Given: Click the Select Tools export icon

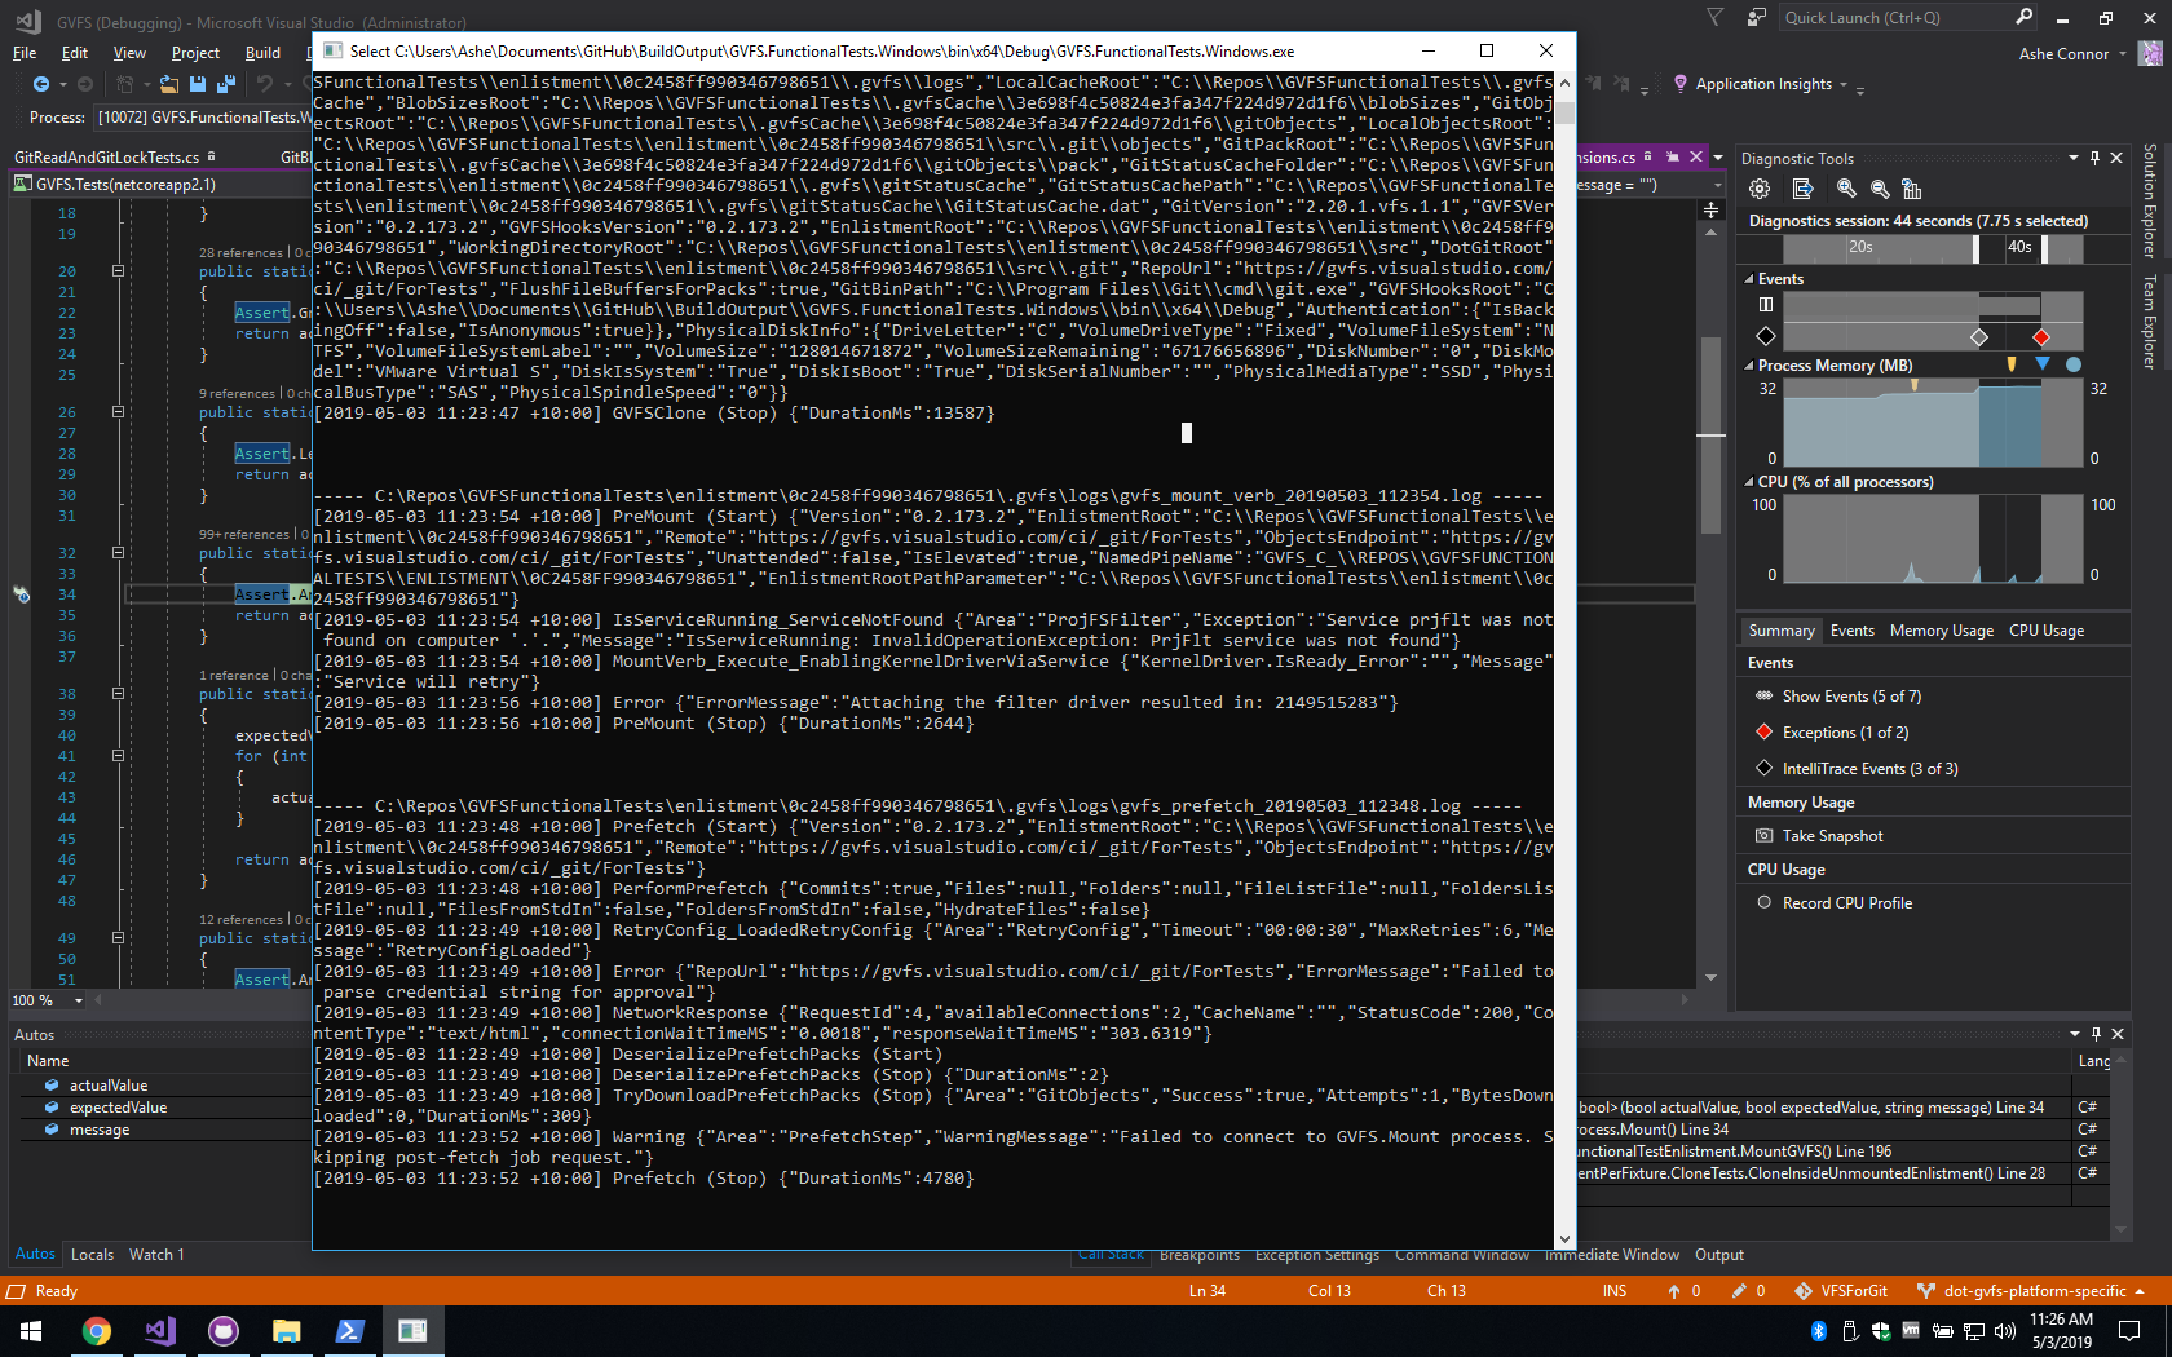Looking at the screenshot, I should click(x=1802, y=189).
